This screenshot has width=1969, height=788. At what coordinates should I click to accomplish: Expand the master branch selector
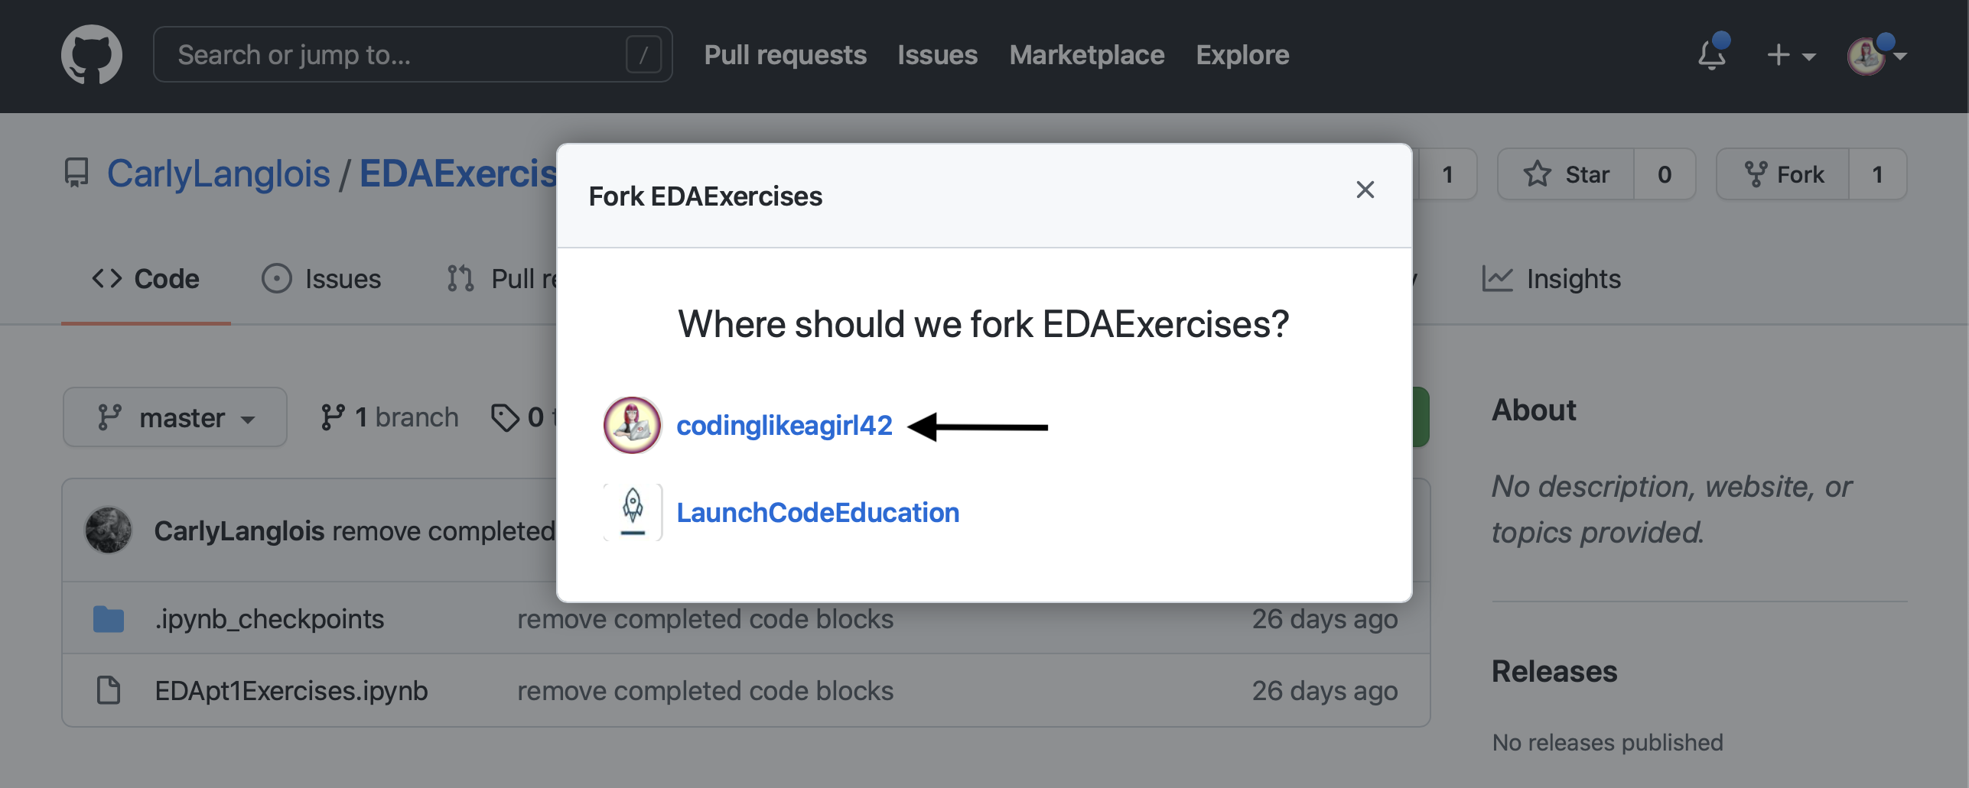point(175,417)
